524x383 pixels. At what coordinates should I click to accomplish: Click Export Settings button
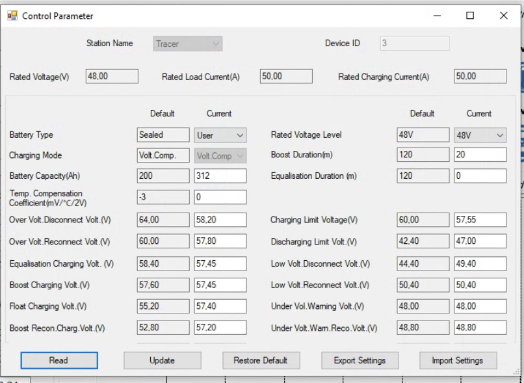[x=360, y=360]
